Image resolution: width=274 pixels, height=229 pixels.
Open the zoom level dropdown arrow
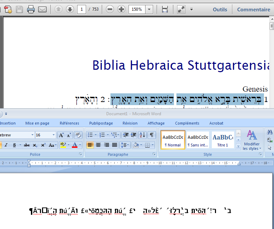pyautogui.click(x=149, y=9)
